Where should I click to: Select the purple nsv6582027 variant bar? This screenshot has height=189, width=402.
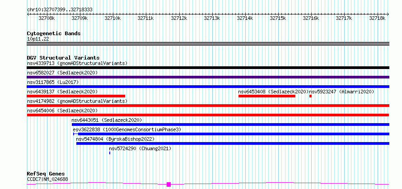coord(208,77)
